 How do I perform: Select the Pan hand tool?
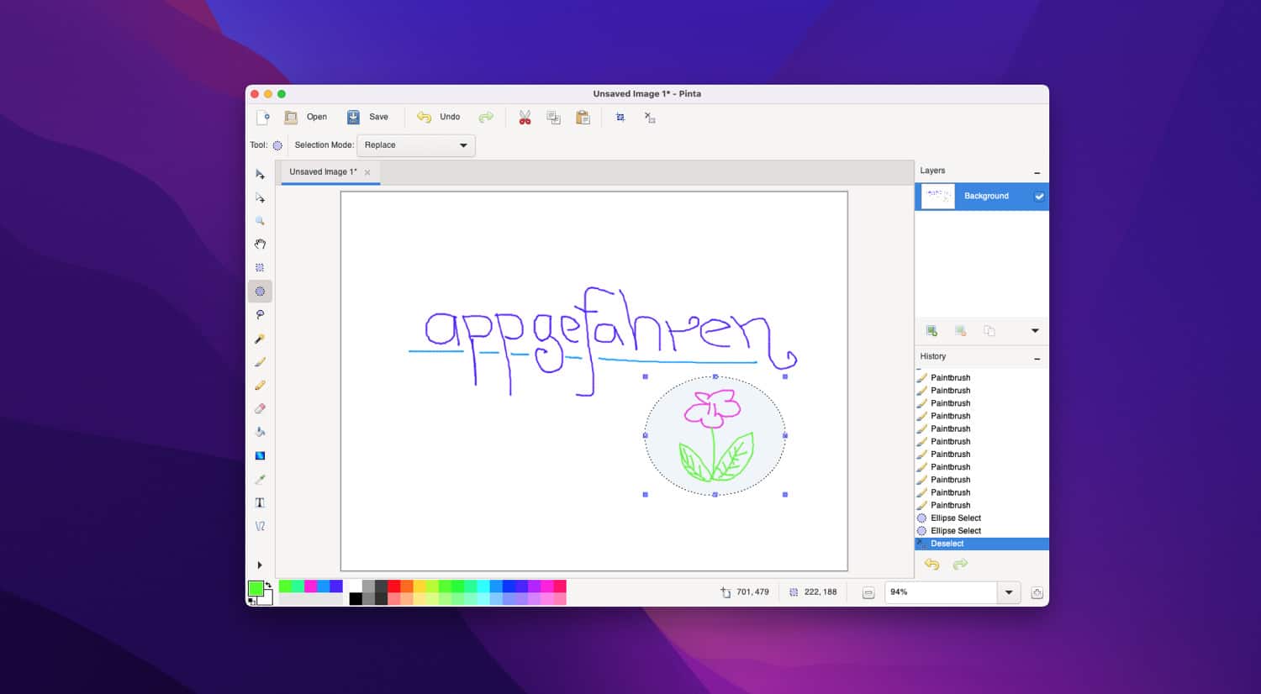click(x=260, y=244)
